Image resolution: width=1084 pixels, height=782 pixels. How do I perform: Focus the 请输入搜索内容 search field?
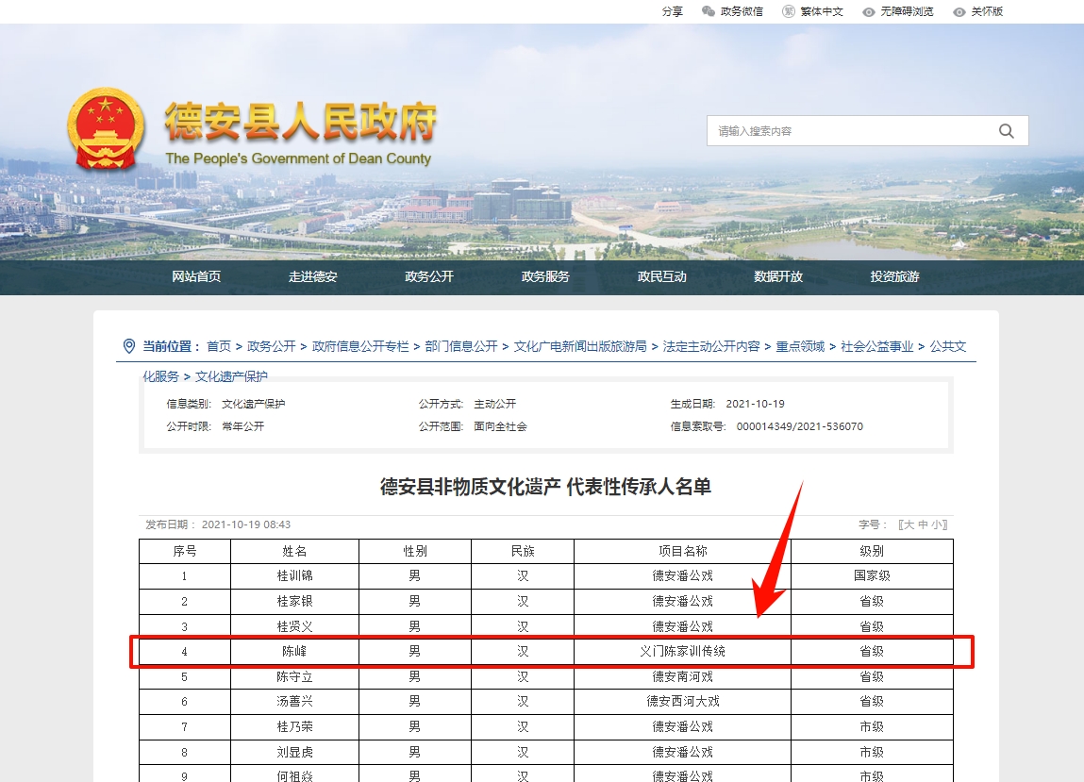849,131
